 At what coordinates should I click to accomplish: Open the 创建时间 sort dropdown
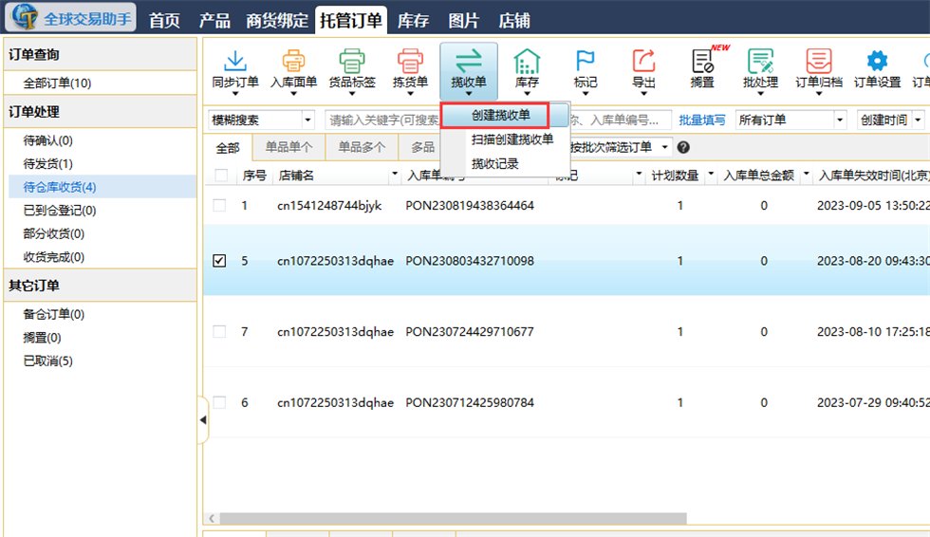pos(891,120)
